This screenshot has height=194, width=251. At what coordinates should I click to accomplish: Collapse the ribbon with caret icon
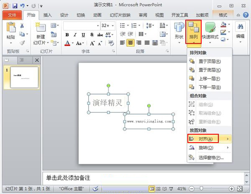click(238, 15)
